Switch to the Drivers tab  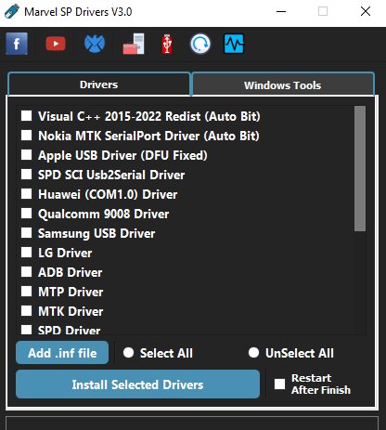pyautogui.click(x=98, y=85)
